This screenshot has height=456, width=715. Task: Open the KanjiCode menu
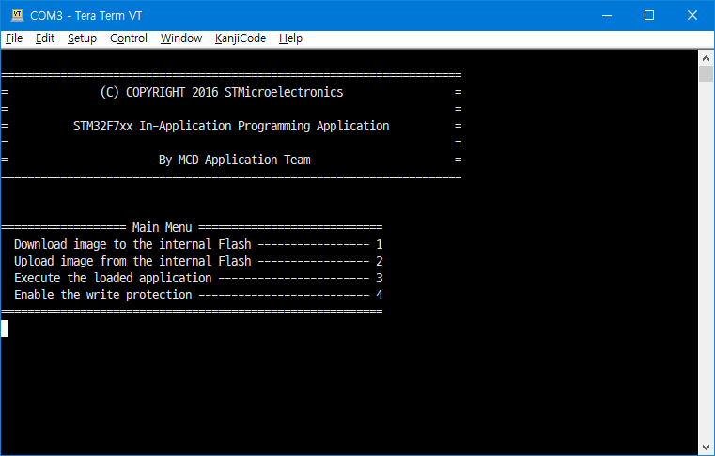(x=241, y=38)
